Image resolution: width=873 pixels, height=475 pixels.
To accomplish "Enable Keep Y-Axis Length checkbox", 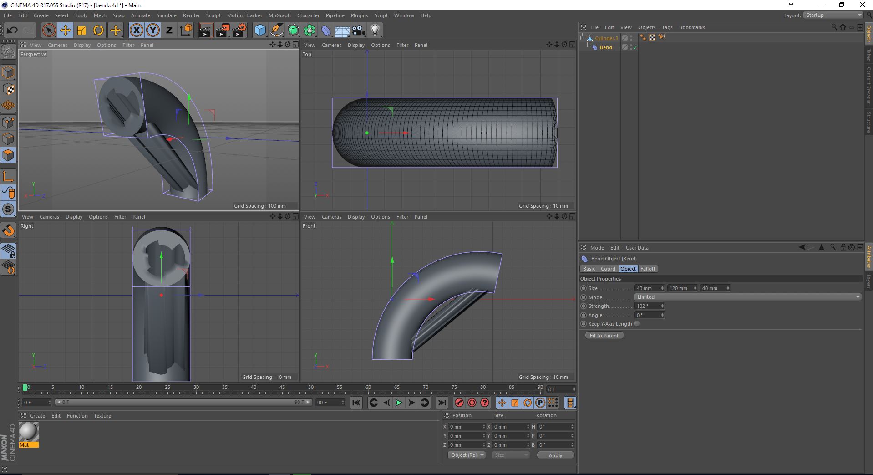I will coord(637,324).
